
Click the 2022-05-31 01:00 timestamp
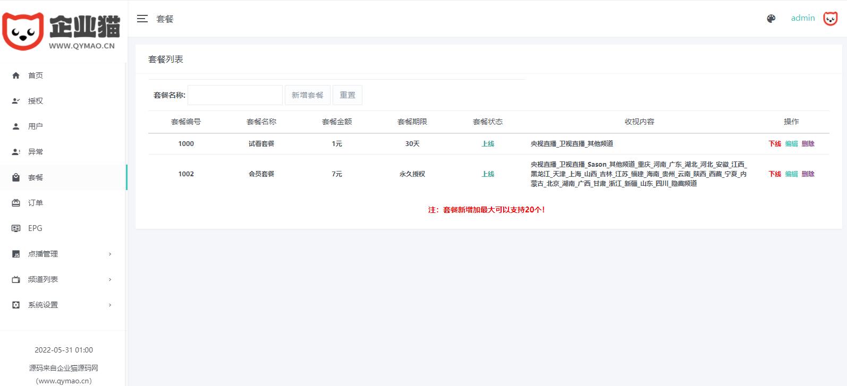64,350
